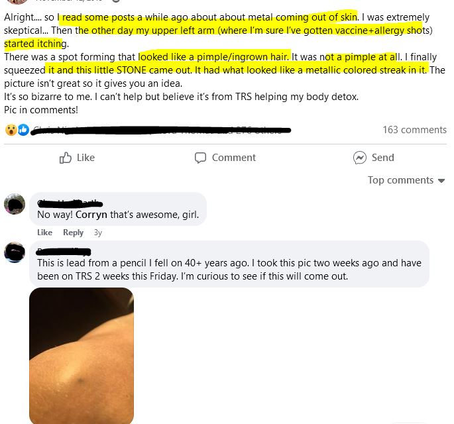Screen dimensions: 454x424
Task: Click the Wow reaction emoji
Action: tap(11, 130)
